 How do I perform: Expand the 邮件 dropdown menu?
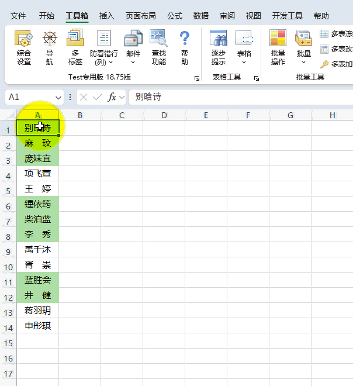[x=133, y=61]
